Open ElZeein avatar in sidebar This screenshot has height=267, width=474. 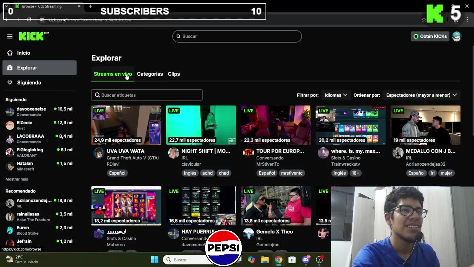coord(10,125)
